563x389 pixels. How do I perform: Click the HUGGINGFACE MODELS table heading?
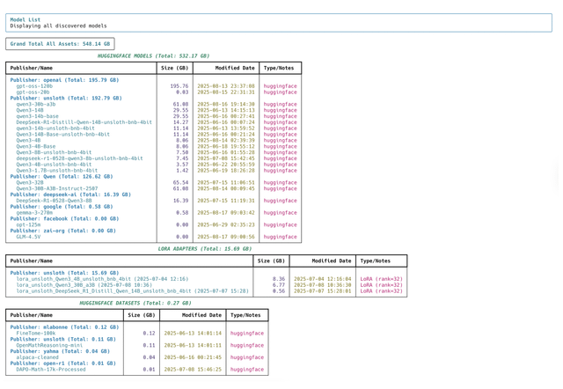(x=153, y=56)
